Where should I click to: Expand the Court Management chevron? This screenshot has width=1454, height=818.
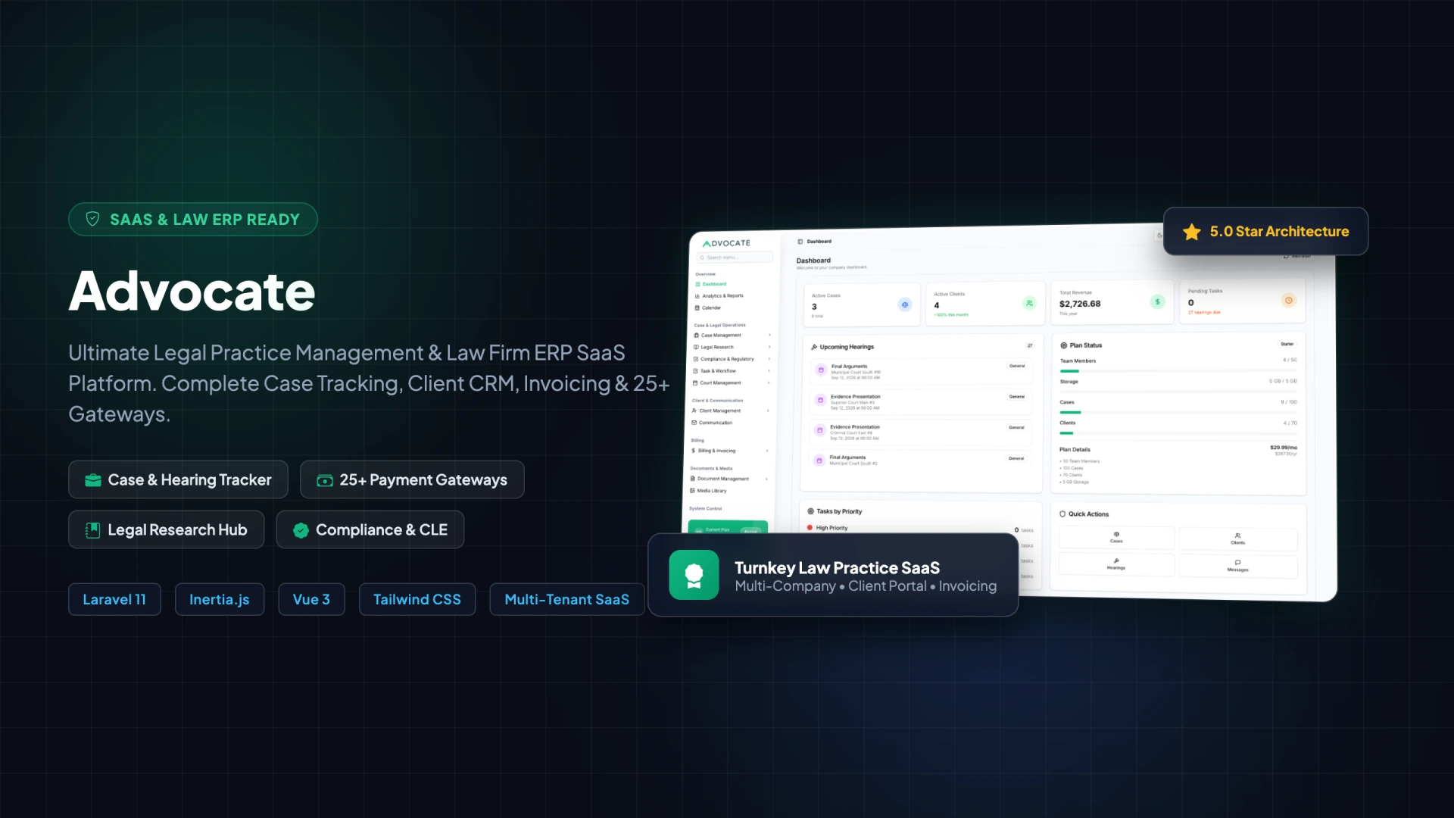click(x=769, y=382)
